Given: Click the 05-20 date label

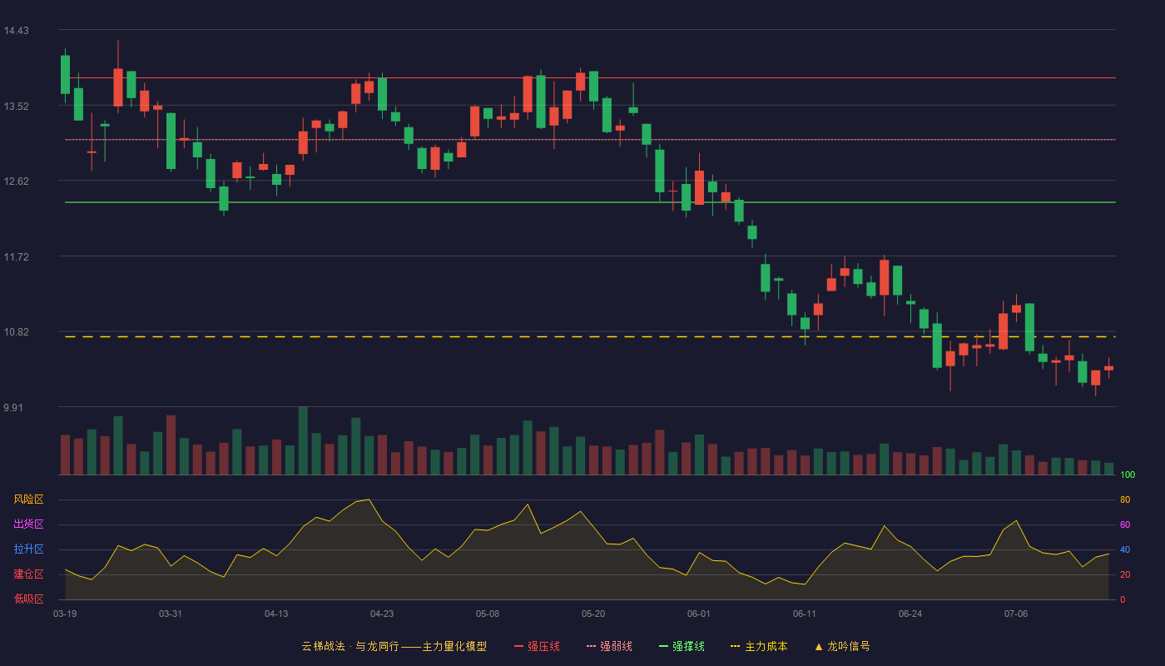Looking at the screenshot, I should click(x=593, y=614).
